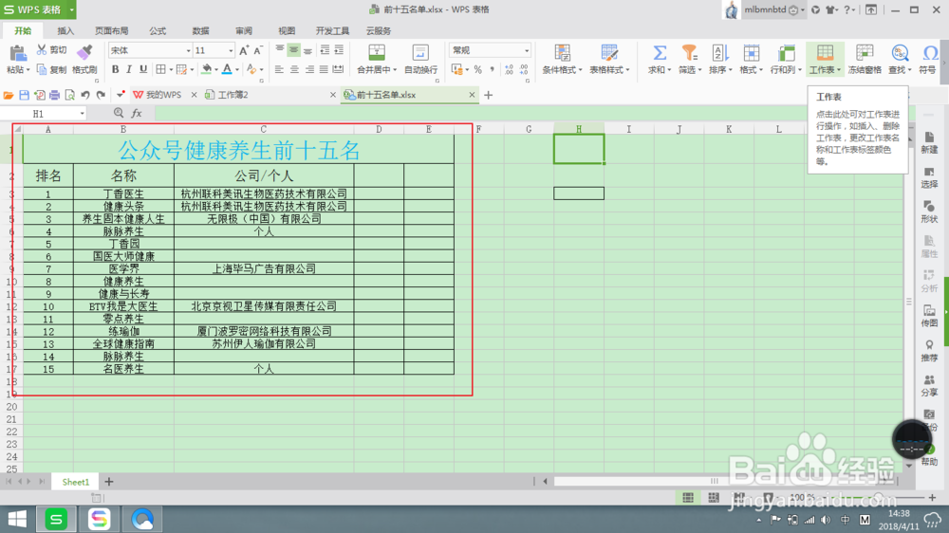Click cell containing 上海毕马广告有限公司
Viewport: 949px width, 533px height.
(264, 268)
